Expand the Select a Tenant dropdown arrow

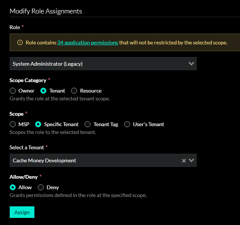(x=191, y=160)
